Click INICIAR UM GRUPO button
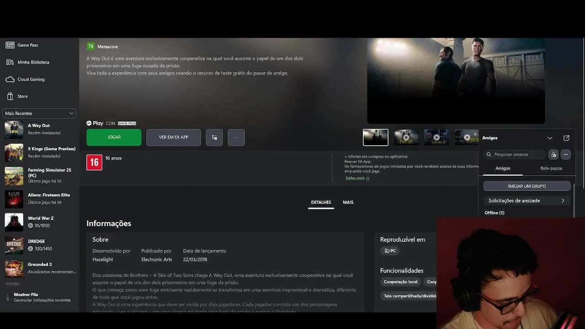The image size is (585, 329). [527, 186]
